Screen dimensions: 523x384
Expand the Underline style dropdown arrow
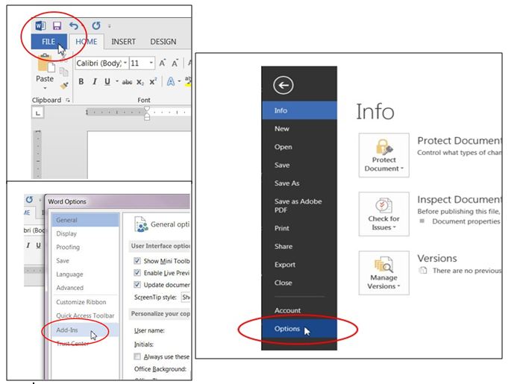click(117, 81)
